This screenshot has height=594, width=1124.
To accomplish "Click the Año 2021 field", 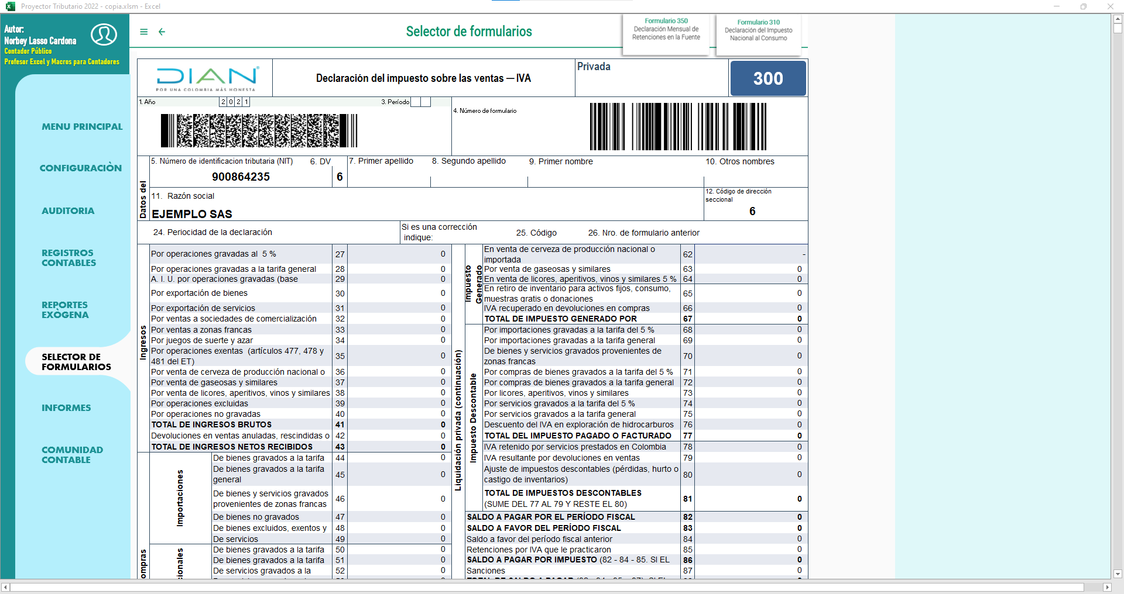I will point(235,102).
